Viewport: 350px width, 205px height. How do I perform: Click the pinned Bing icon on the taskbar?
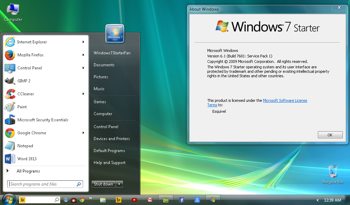click(119, 200)
